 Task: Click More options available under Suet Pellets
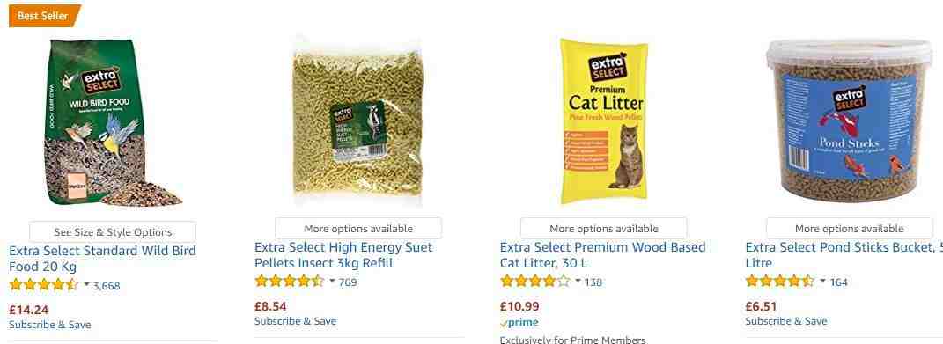point(358,229)
